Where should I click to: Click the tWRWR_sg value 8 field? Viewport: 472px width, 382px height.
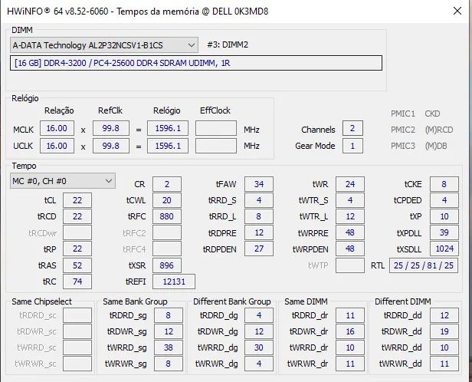pyautogui.click(x=169, y=364)
